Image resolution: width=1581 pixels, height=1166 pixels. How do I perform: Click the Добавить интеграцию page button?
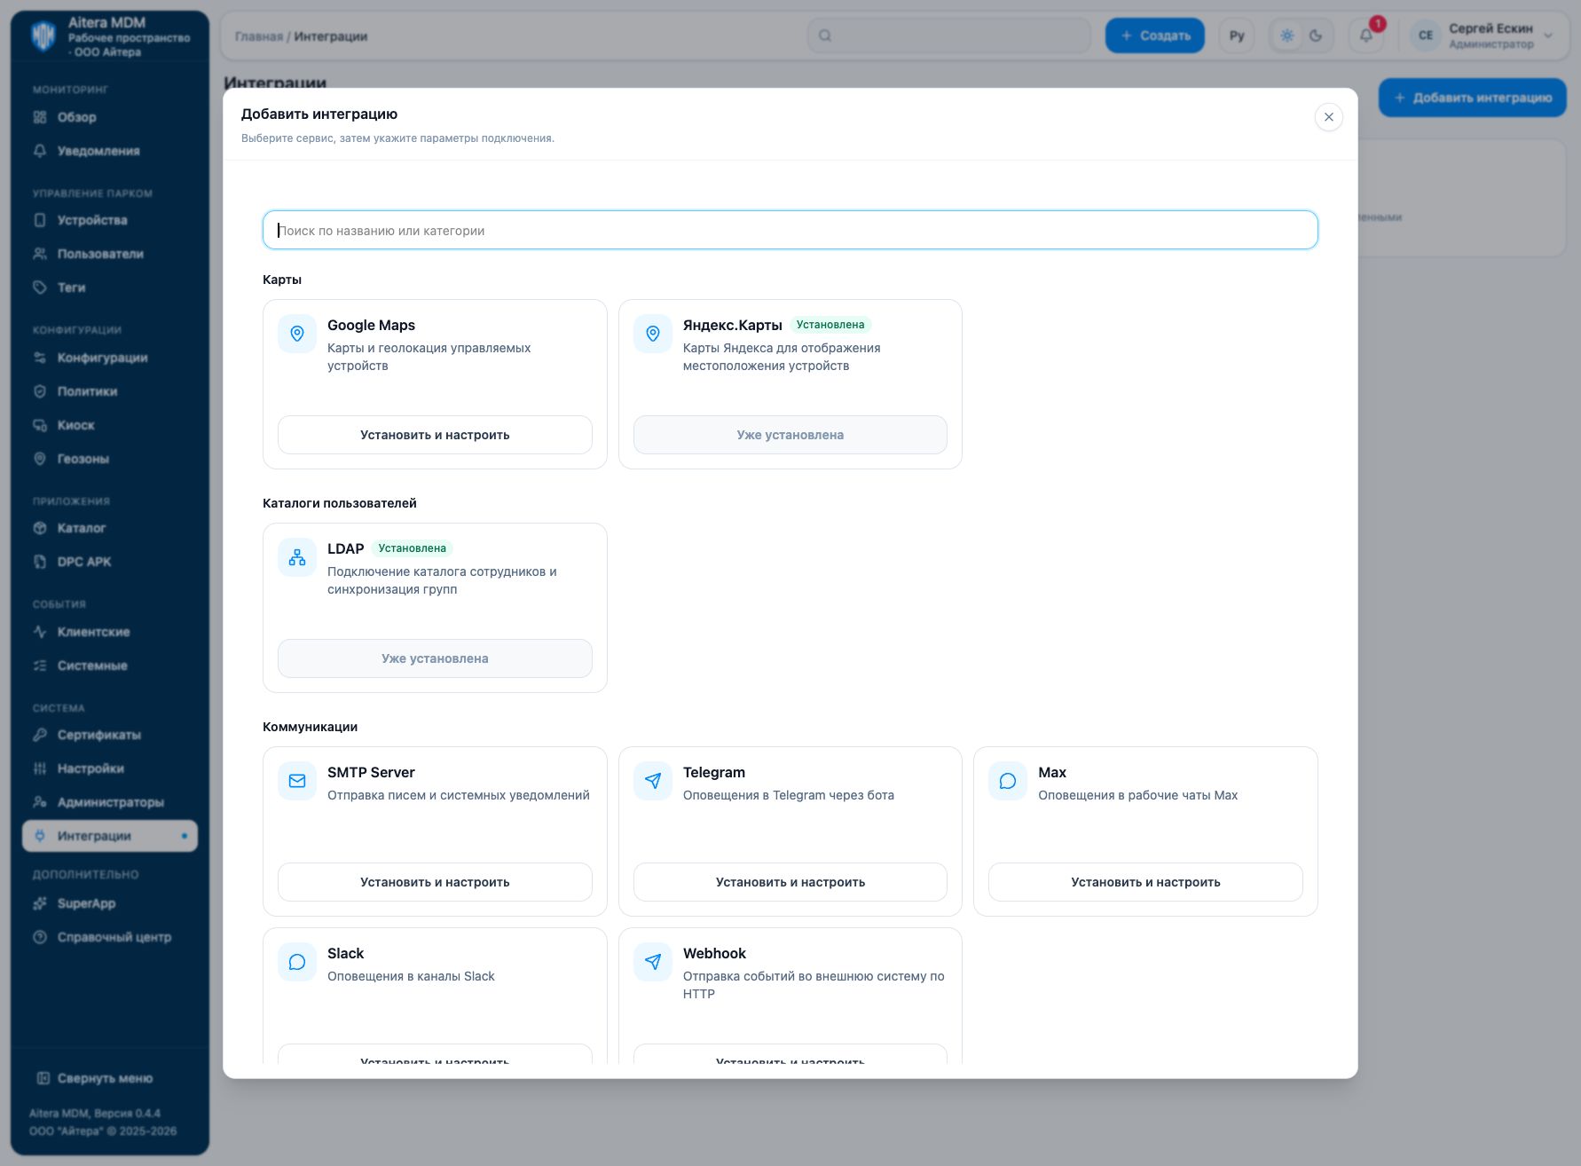(x=1472, y=98)
